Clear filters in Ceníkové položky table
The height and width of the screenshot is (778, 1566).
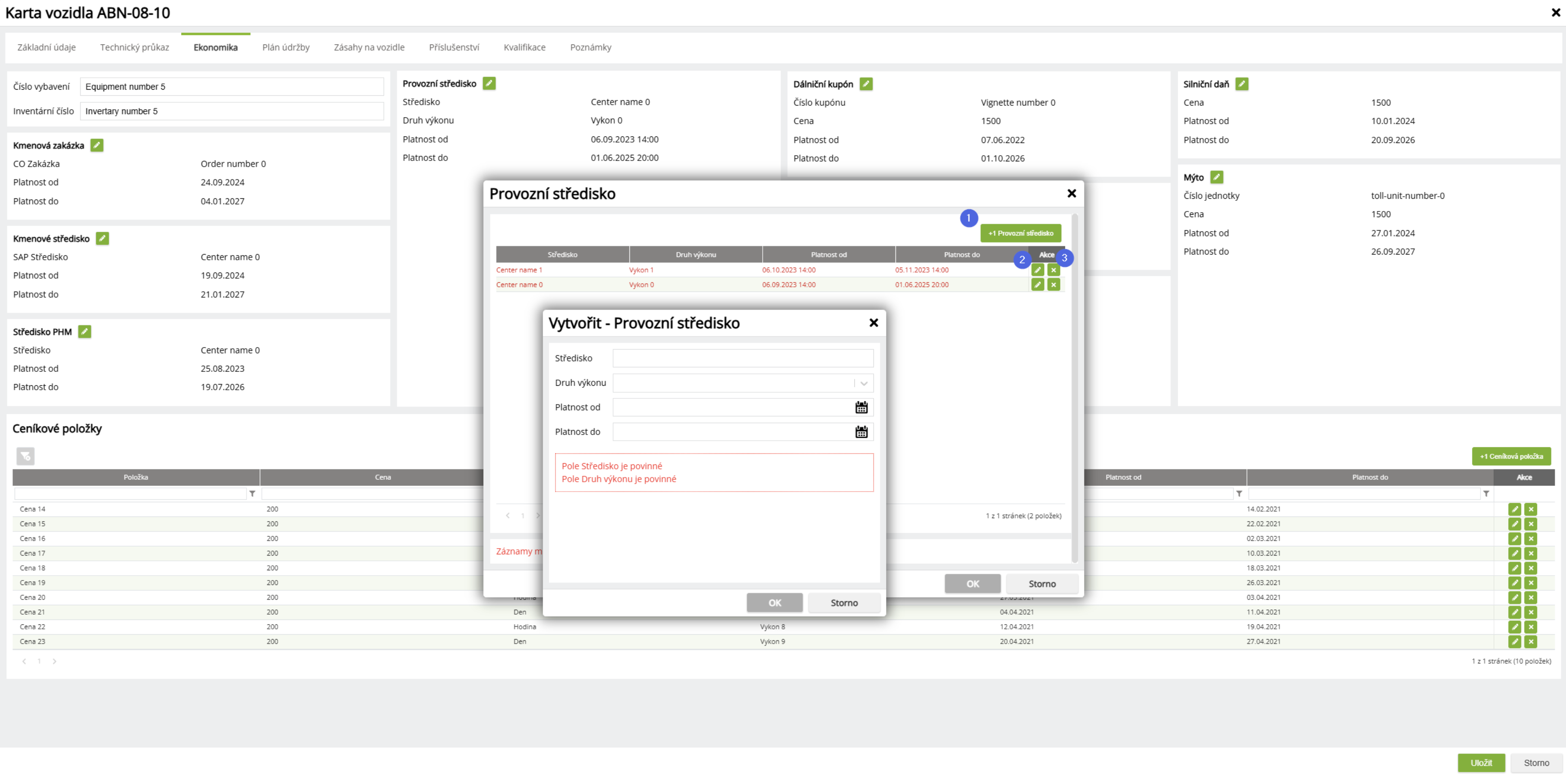point(26,456)
